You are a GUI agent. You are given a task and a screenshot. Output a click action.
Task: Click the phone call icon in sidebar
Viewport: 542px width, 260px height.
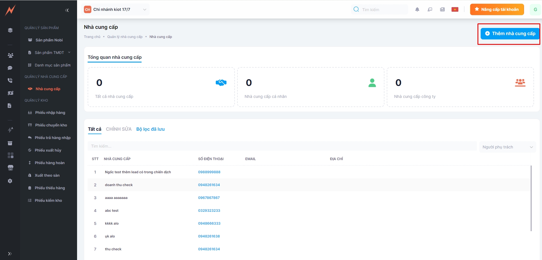point(10,80)
